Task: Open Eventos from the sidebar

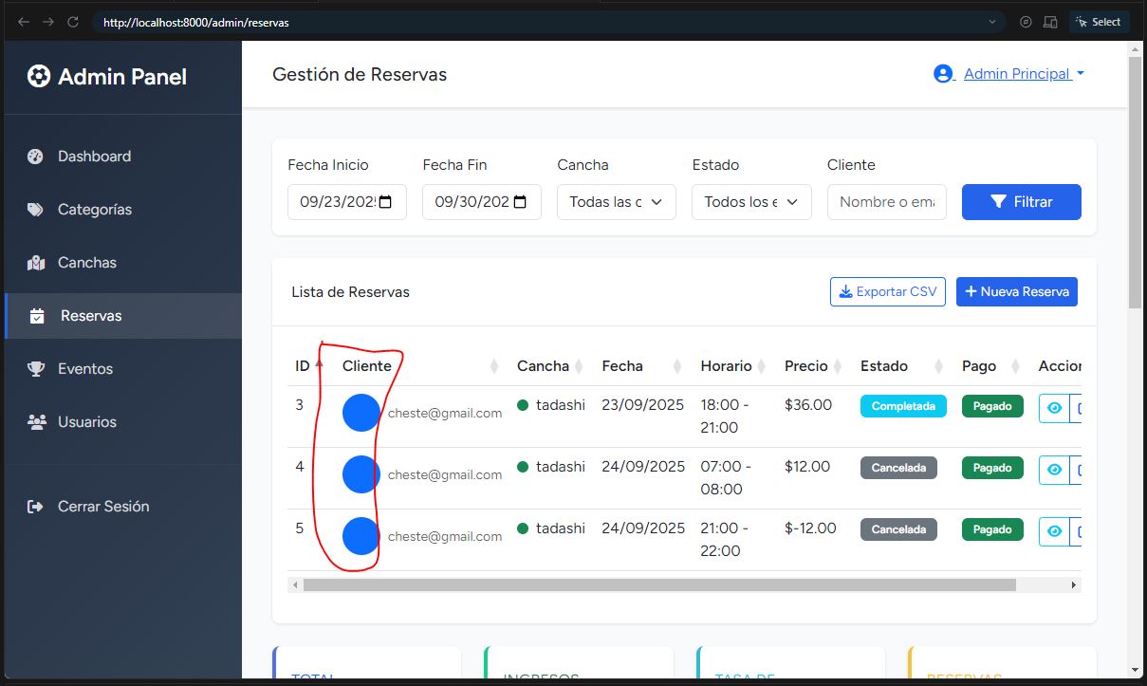Action: 122,369
